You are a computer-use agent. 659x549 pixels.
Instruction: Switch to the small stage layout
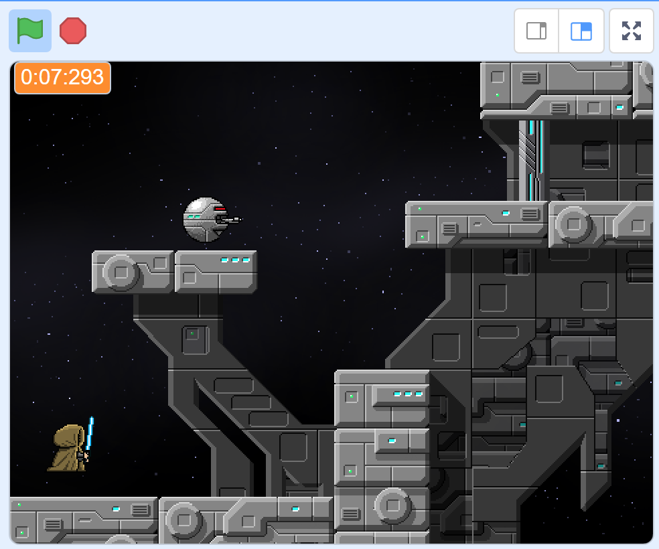pyautogui.click(x=536, y=31)
